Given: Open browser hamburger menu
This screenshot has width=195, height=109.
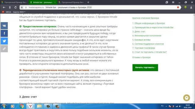Looking at the screenshot, I should pyautogui.click(x=173, y=2).
